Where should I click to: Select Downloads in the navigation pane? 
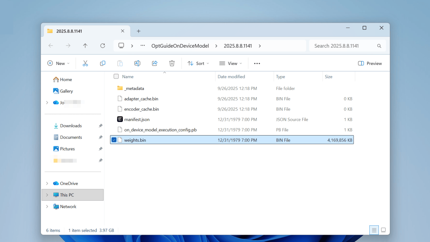[x=71, y=126]
